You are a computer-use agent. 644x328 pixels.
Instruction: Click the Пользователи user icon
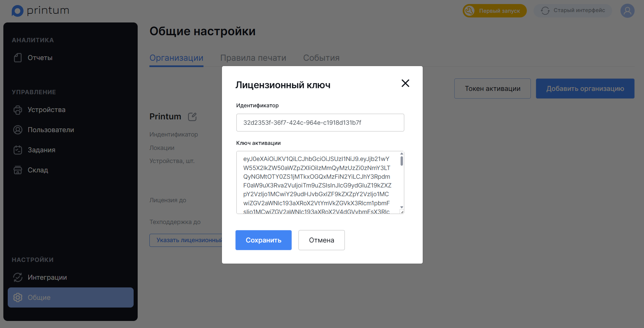click(x=18, y=130)
